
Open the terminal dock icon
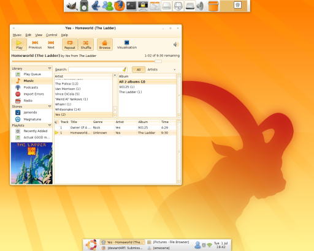[x=131, y=6]
